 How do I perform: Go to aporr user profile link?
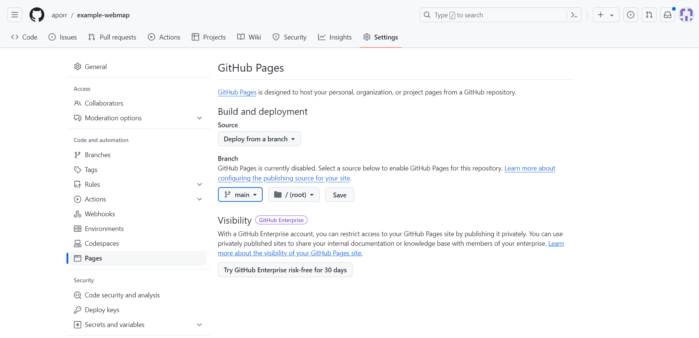pyautogui.click(x=59, y=15)
